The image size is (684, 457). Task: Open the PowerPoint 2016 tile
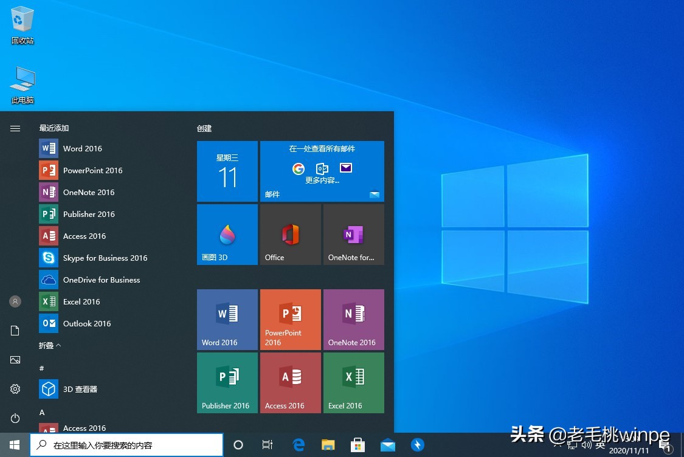(290, 319)
